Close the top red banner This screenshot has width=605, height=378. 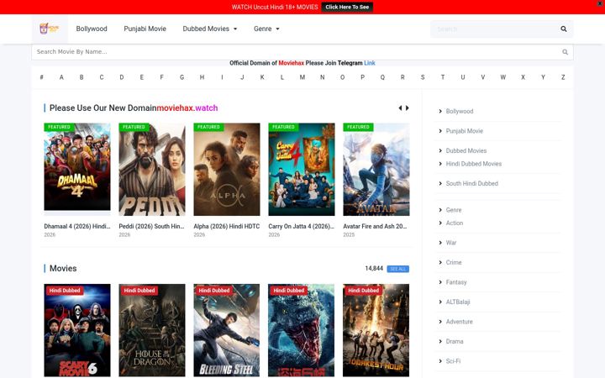600,3
